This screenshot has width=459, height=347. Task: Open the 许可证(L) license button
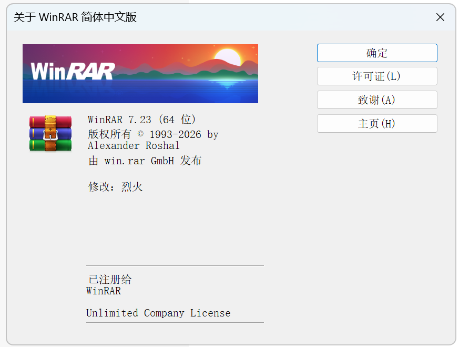[x=377, y=76]
